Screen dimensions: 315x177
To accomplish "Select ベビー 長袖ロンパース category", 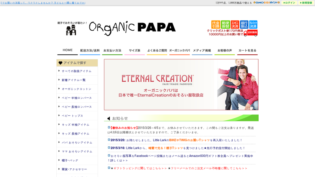I will 76,107.
